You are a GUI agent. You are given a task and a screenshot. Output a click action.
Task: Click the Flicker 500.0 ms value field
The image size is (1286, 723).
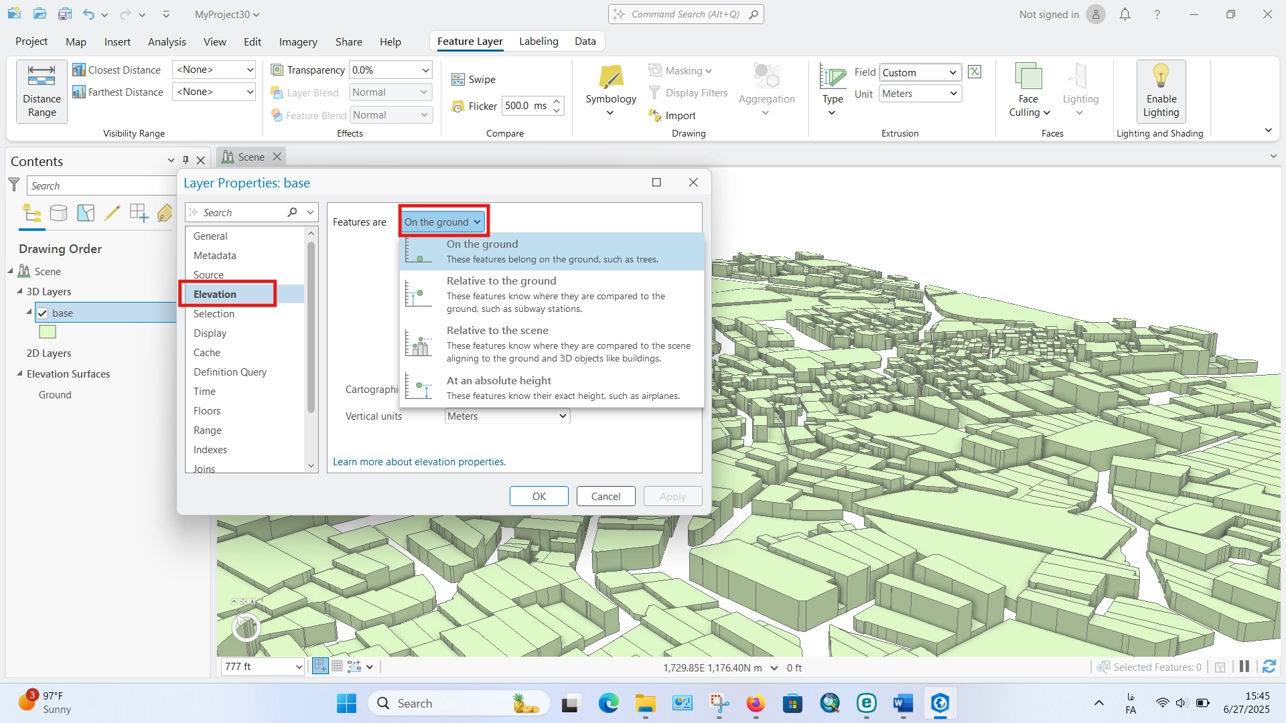526,106
